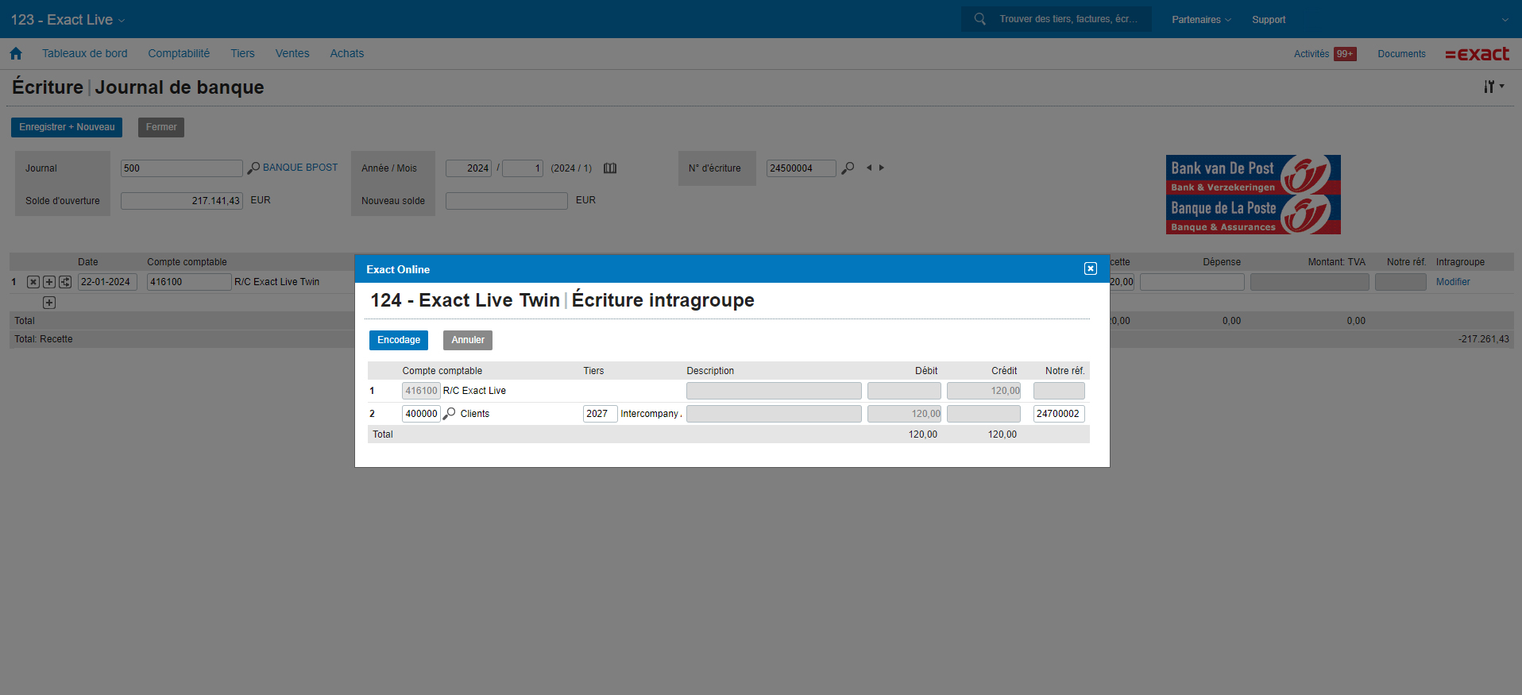This screenshot has width=1522, height=695.
Task: Cancel with the Annuler button
Action: point(468,340)
